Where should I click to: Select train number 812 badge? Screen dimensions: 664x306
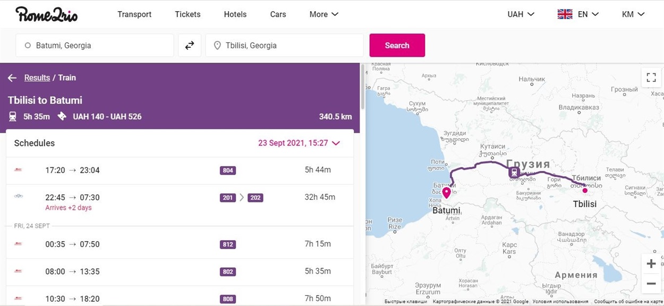pos(228,244)
